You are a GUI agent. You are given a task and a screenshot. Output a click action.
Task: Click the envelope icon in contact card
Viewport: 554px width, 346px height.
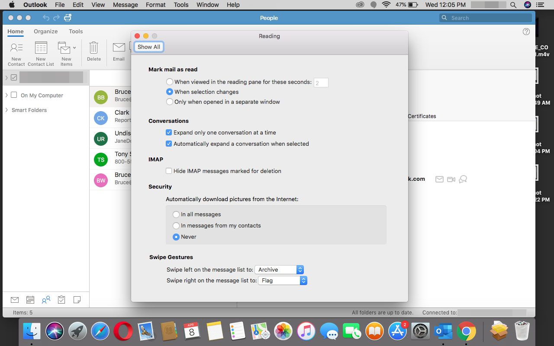click(439, 179)
